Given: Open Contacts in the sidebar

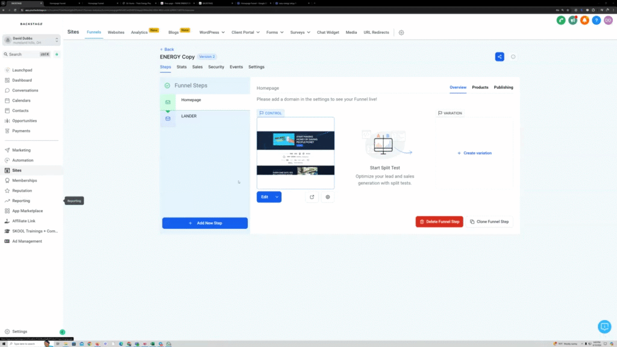Looking at the screenshot, I should [20, 111].
